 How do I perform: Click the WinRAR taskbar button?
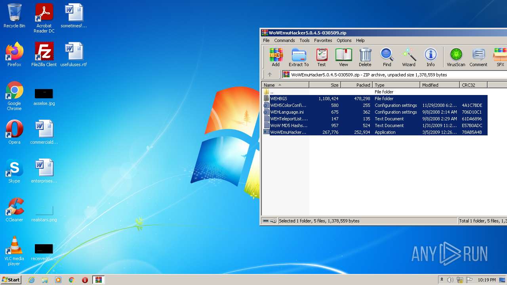[x=98, y=280]
